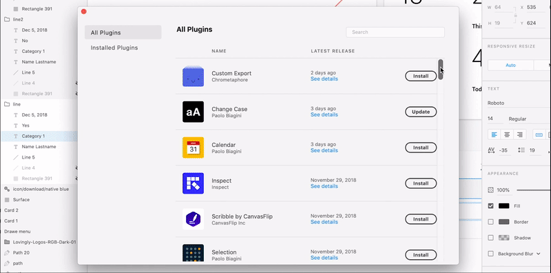Click the opacity checkerboard icon

[x=490, y=190]
